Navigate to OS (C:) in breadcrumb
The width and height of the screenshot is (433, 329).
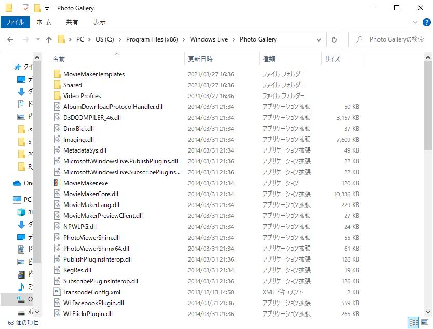click(105, 39)
